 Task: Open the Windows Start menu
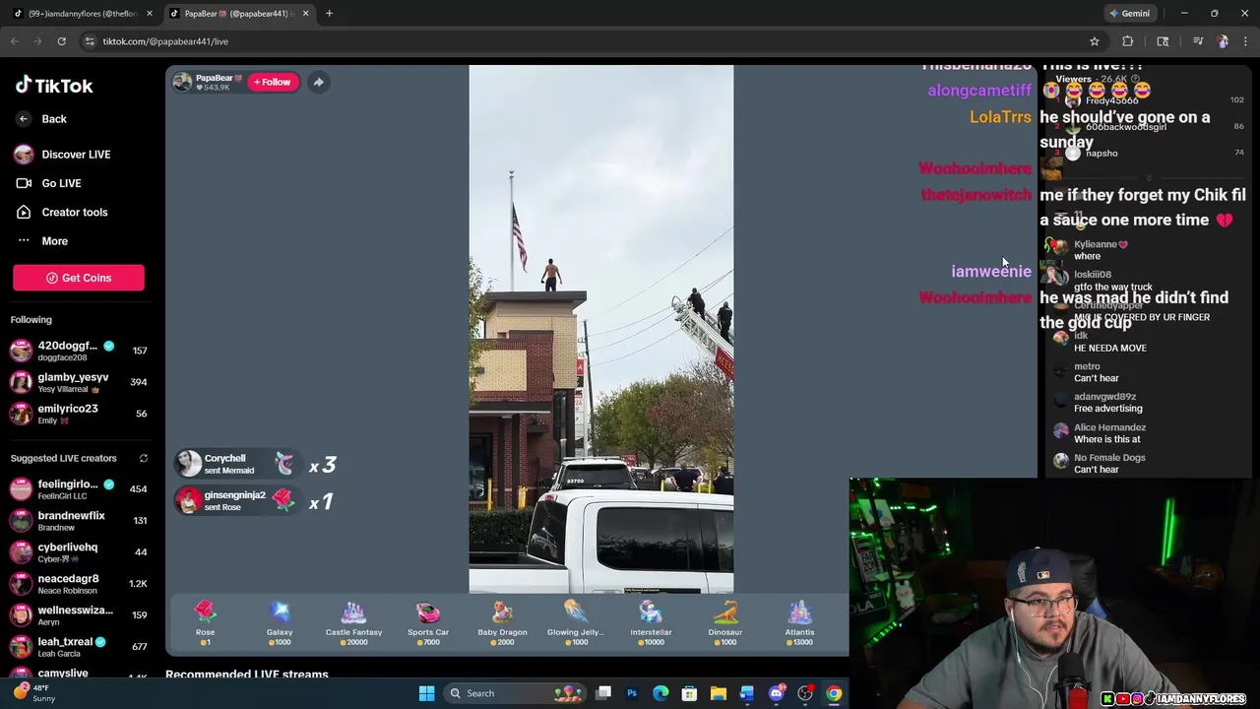[x=426, y=693]
